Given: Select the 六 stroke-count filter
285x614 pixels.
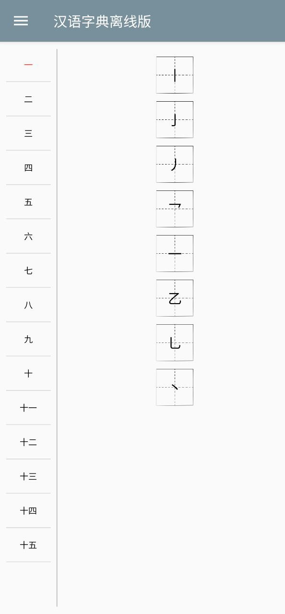Looking at the screenshot, I should coord(28,236).
